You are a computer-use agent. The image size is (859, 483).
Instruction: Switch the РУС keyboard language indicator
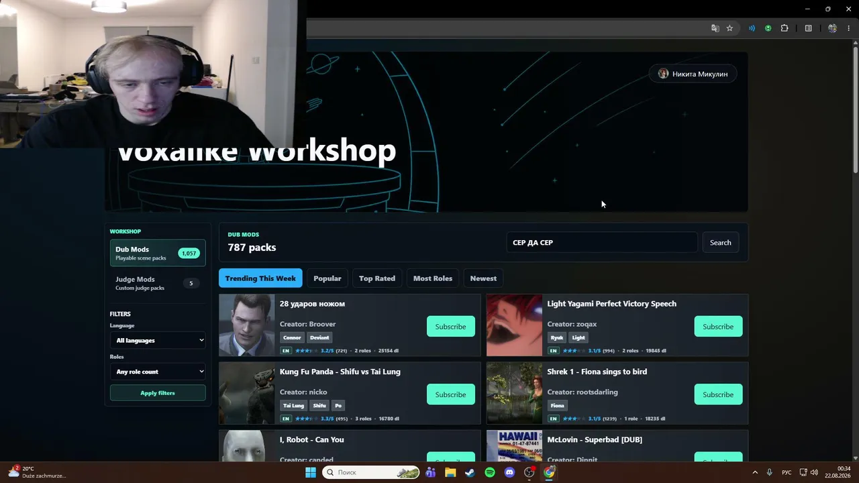click(787, 472)
